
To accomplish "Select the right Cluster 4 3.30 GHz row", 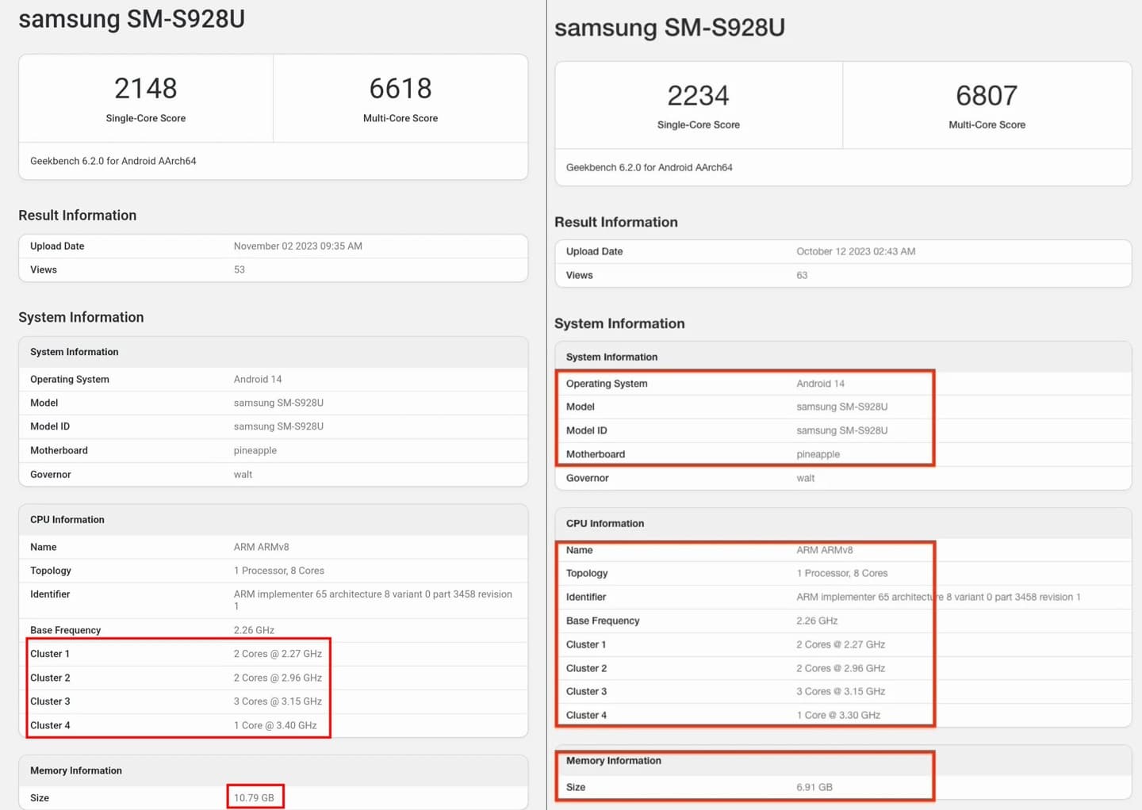I will pos(843,715).
